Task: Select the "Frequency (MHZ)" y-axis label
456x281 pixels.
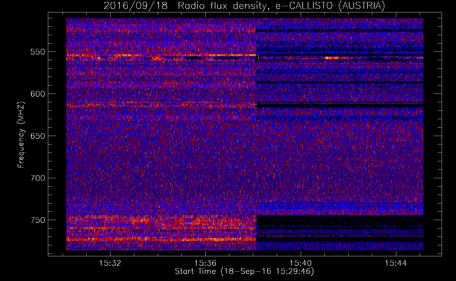Action: point(21,134)
